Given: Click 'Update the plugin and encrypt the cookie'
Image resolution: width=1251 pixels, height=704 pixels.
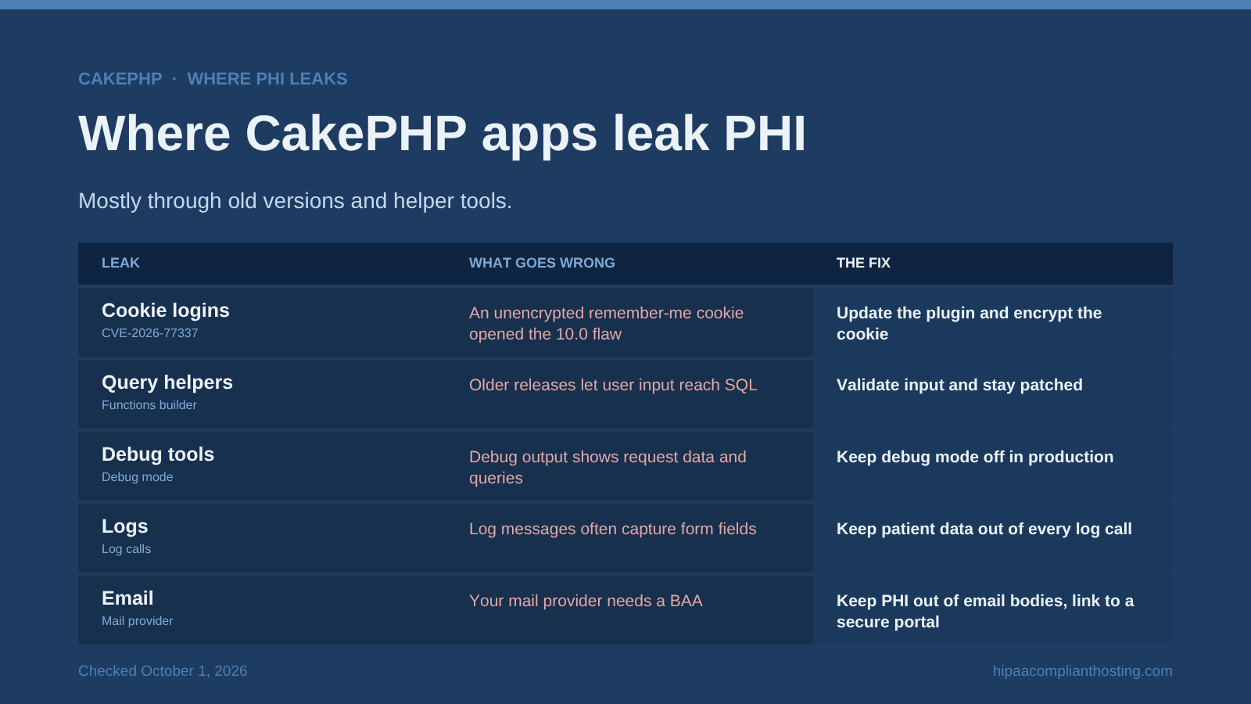Looking at the screenshot, I should coord(969,323).
